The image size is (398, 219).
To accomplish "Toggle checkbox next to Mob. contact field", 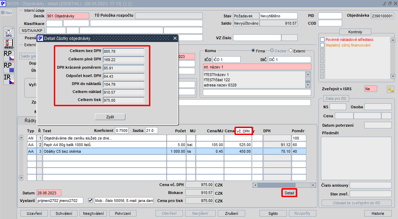I will (x=90, y=200).
